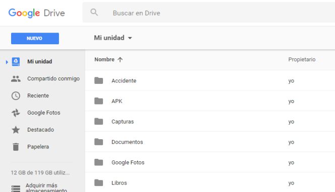This screenshot has width=335, height=192.
Task: Click the Reciente clock icon
Action: tap(16, 96)
